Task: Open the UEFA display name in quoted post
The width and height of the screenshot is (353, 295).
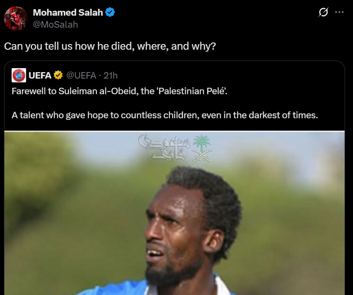Action: click(40, 75)
